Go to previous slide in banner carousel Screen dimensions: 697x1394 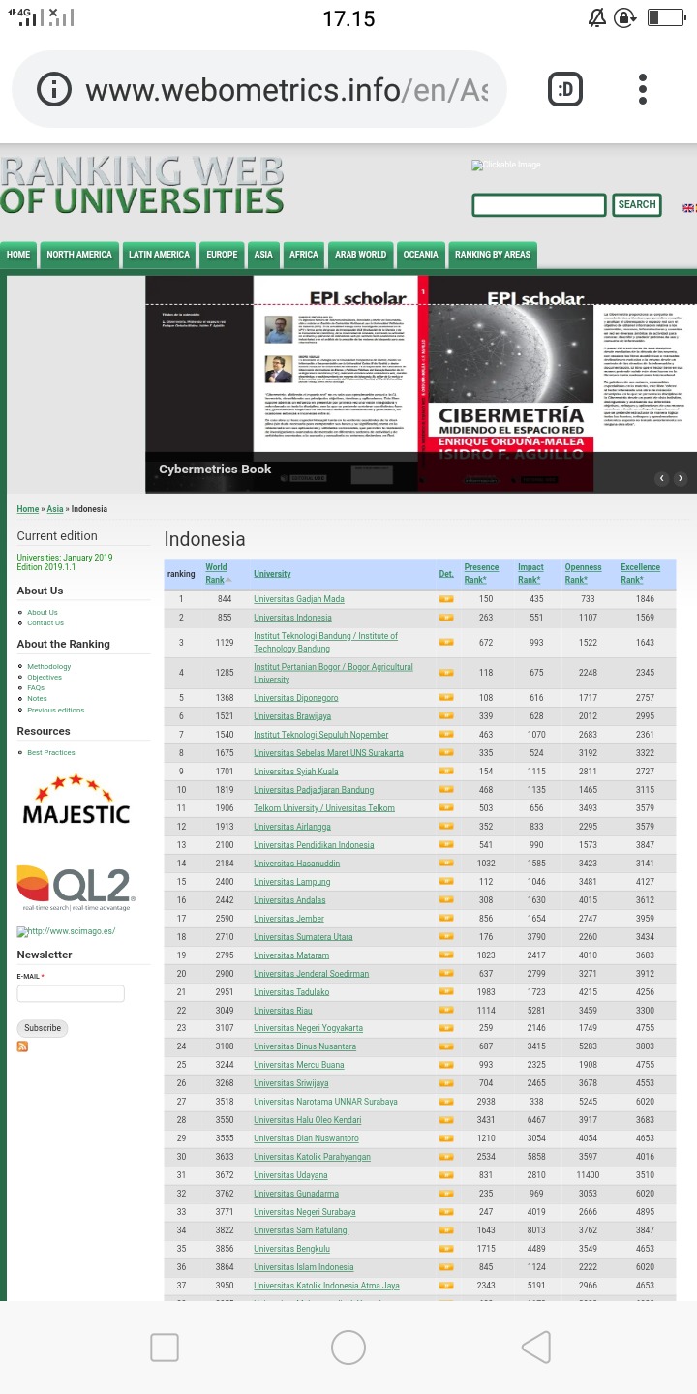[x=662, y=478]
